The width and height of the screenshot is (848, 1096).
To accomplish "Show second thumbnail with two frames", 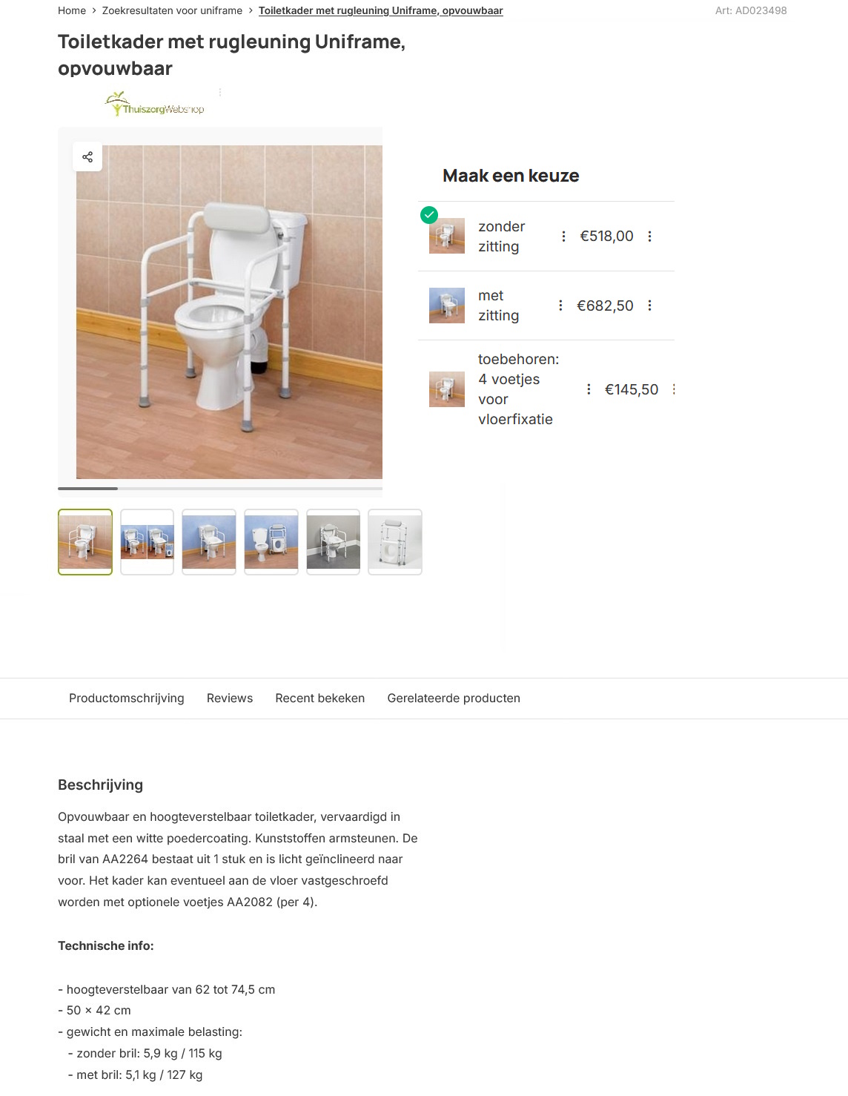I will [148, 542].
